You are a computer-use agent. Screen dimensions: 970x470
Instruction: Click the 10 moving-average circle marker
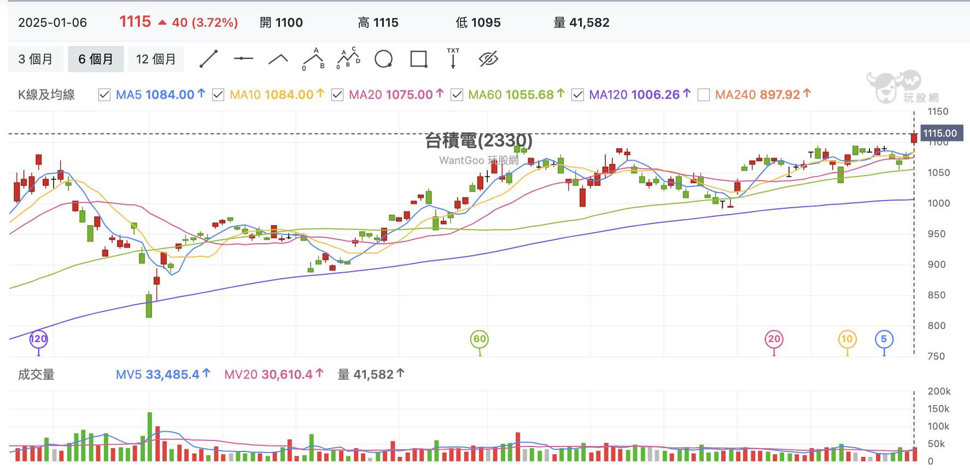point(847,339)
